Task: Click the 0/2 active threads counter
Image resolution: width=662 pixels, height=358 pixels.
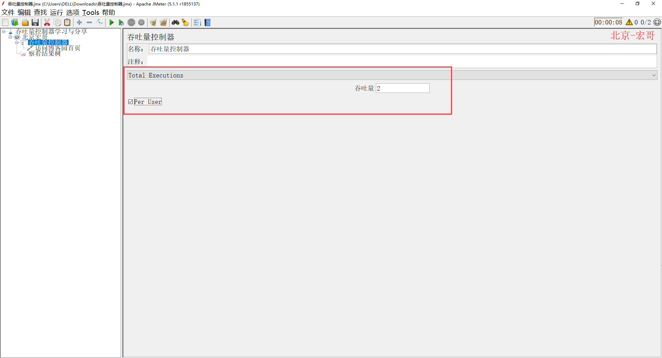Action: (646, 22)
